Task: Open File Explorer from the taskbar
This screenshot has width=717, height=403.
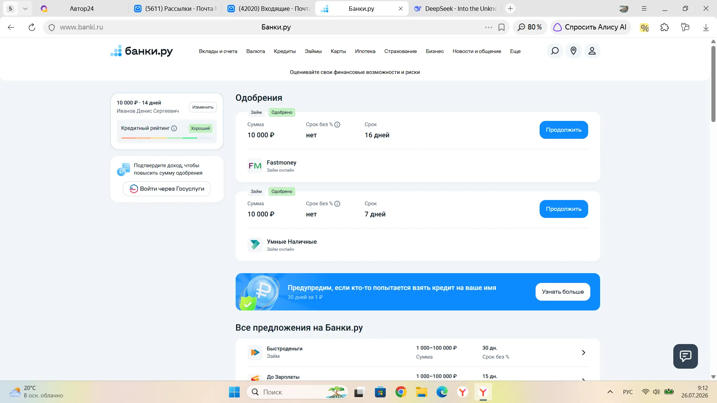Action: [421, 392]
